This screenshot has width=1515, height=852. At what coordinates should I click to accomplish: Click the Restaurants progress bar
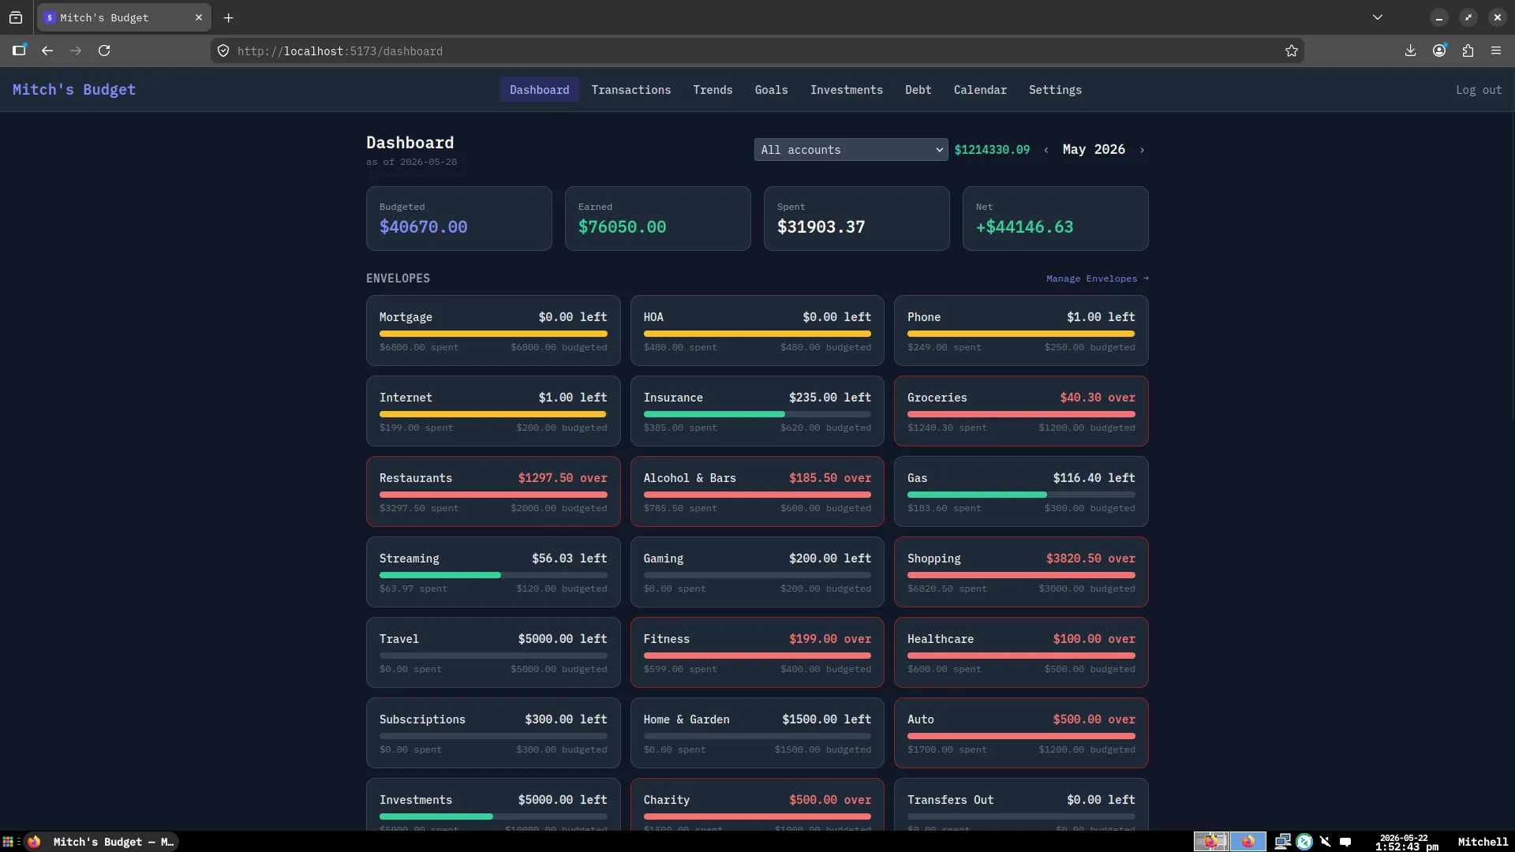(493, 495)
